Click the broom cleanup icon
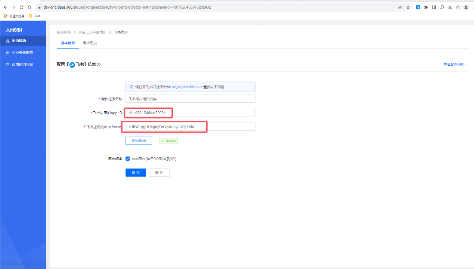The height and width of the screenshot is (269, 474). (458, 7)
